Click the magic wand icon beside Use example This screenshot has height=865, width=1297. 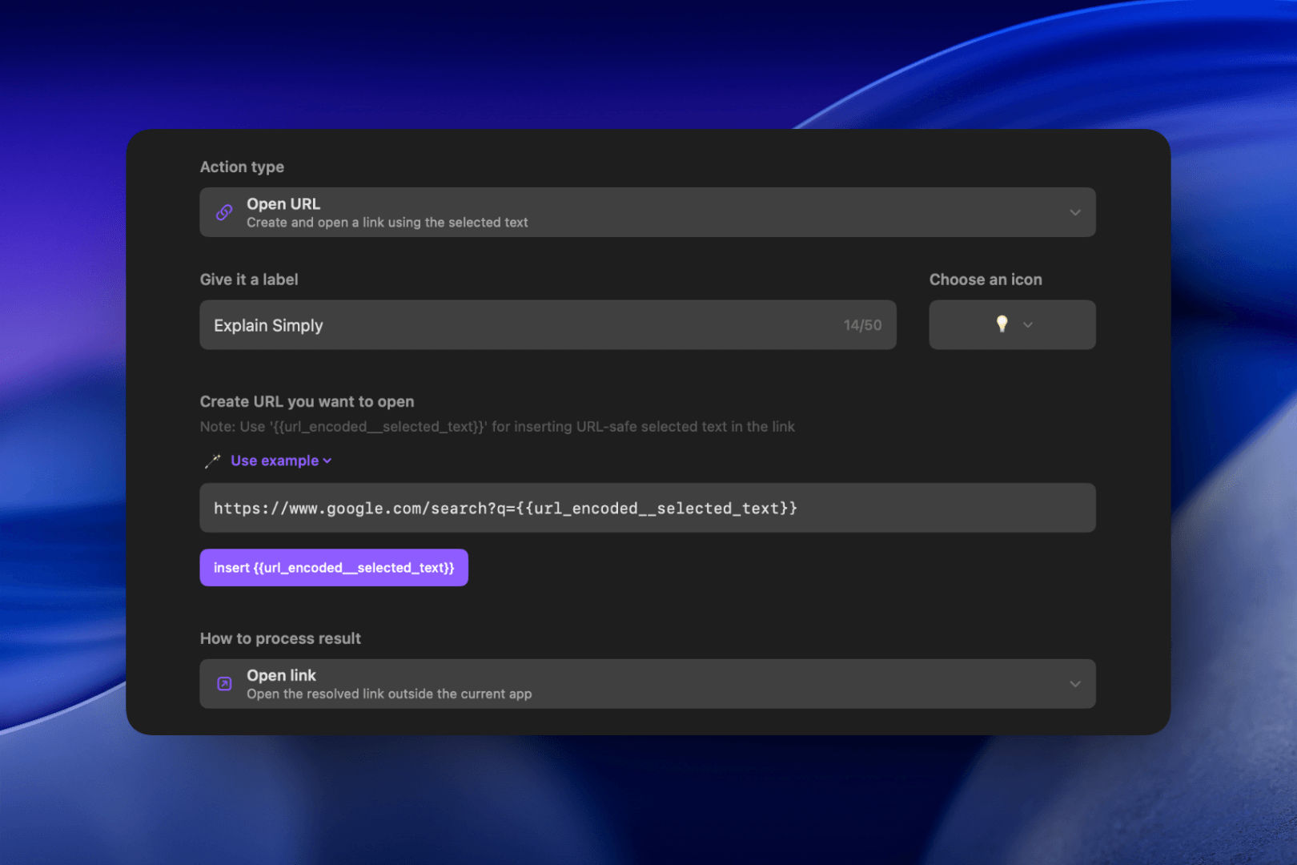[x=212, y=461]
